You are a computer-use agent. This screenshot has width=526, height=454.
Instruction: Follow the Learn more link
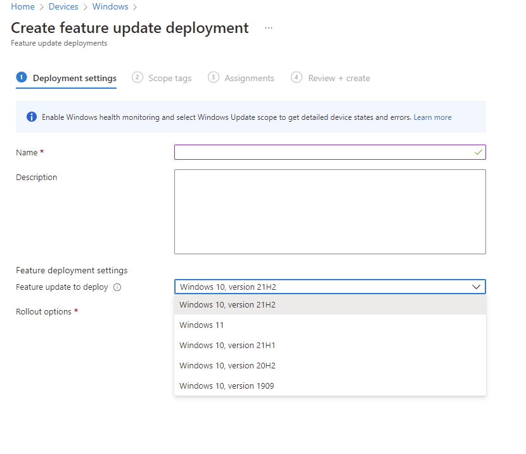432,117
